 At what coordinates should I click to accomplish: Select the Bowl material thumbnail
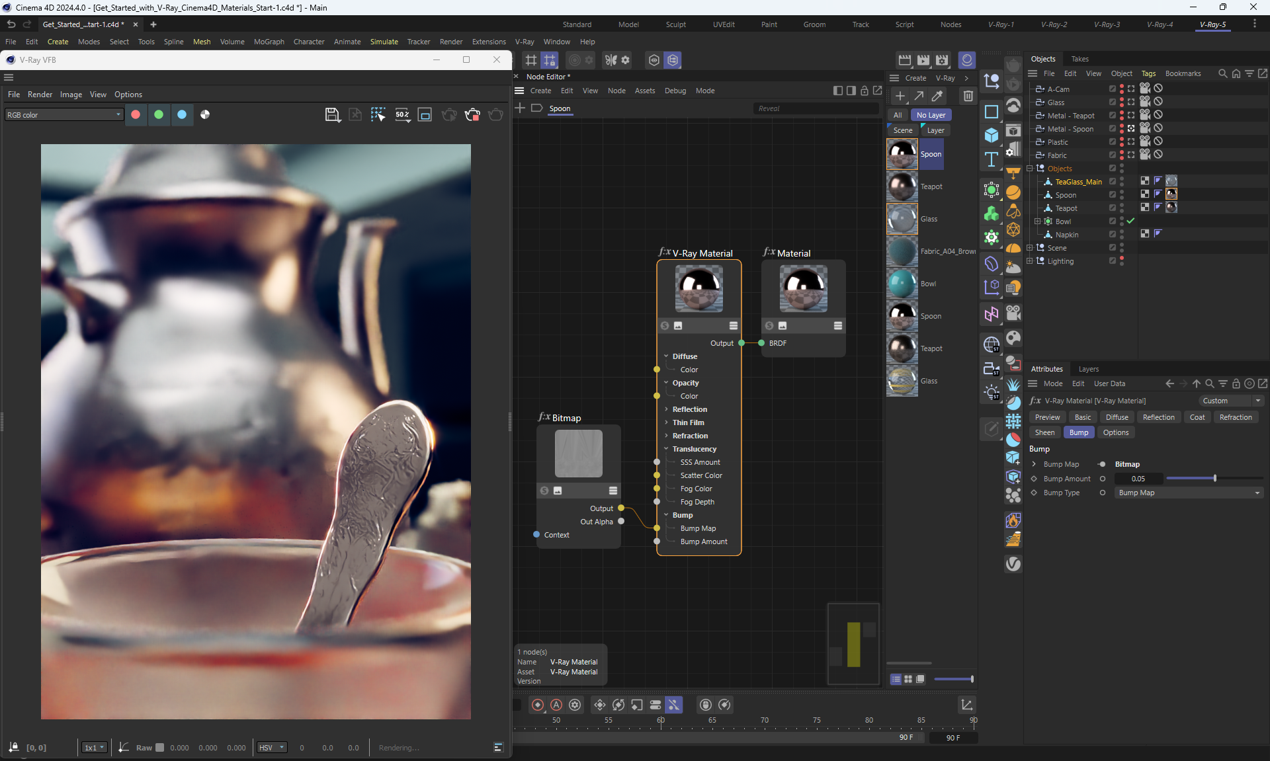[x=902, y=284]
